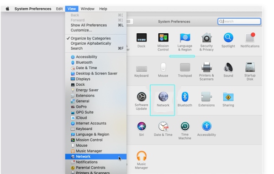Select iCloud menu item
This screenshot has width=274, height=174.
[x=96, y=118]
